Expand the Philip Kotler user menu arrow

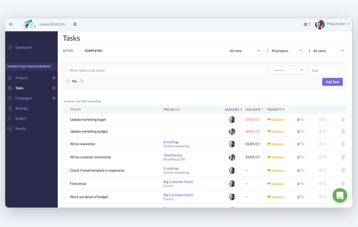coord(348,24)
